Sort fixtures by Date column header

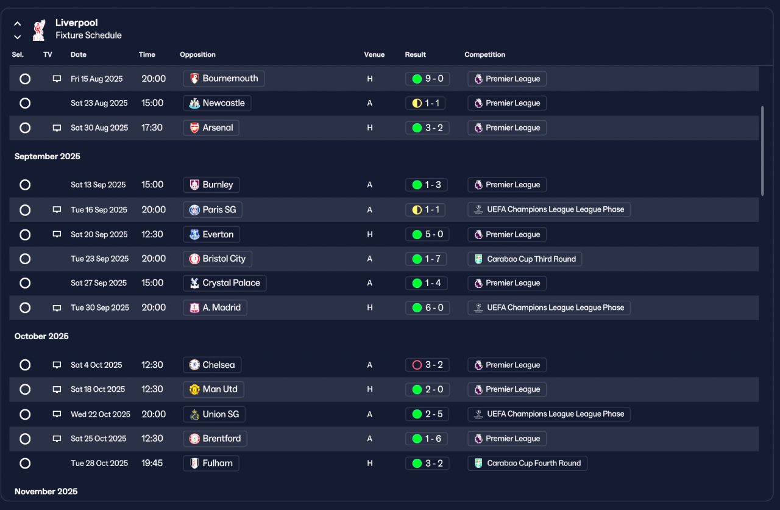tap(79, 54)
